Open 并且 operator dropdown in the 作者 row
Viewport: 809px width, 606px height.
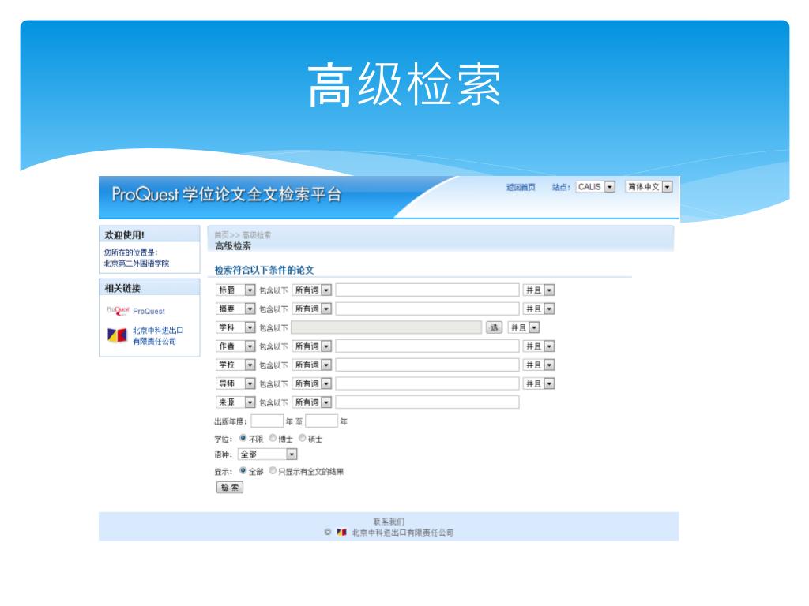point(539,346)
